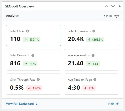125x111 pixels.
Task: Click the Avg Time on Page info icon
Action: (x=95, y=79)
